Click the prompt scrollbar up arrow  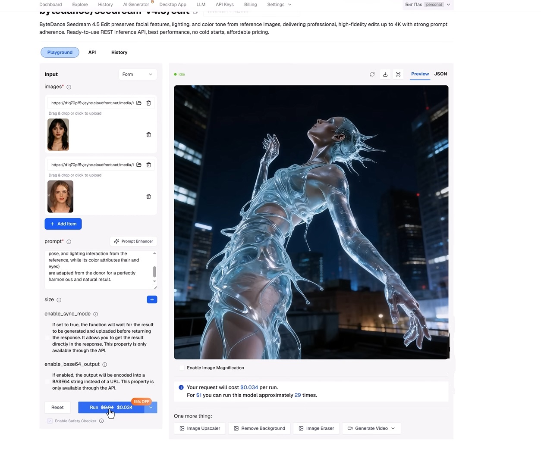coord(154,253)
